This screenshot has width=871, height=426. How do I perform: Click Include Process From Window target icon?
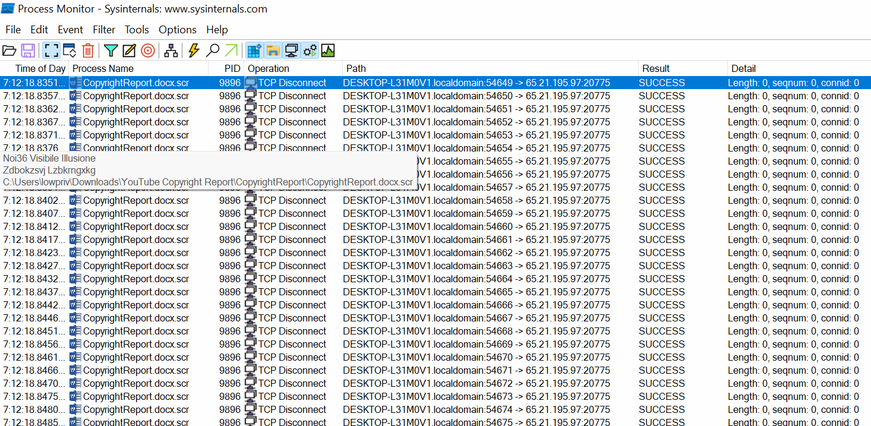click(x=148, y=51)
